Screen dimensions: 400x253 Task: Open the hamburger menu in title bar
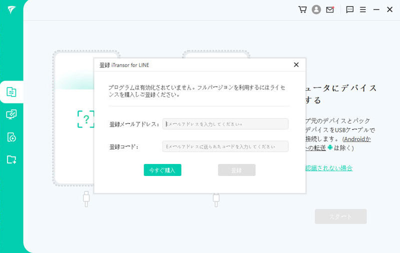coord(363,9)
